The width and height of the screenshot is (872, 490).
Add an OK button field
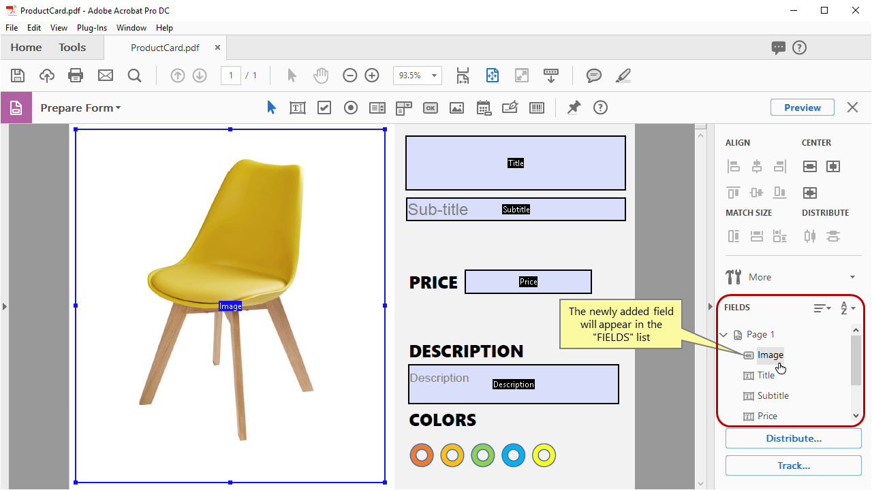coord(431,108)
